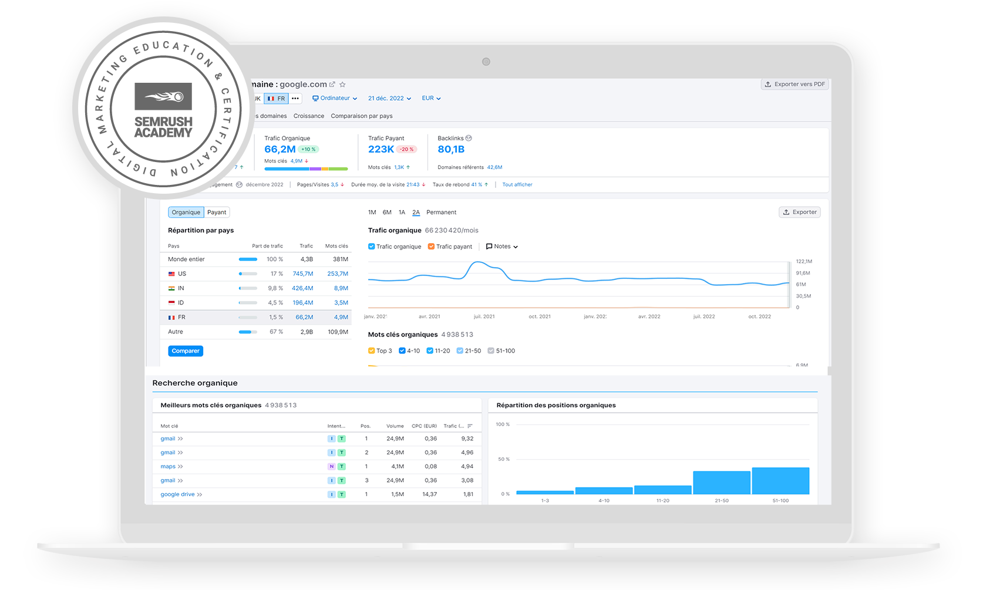
Task: Click the Pages/Visites 3,5 metric
Action: click(x=321, y=185)
